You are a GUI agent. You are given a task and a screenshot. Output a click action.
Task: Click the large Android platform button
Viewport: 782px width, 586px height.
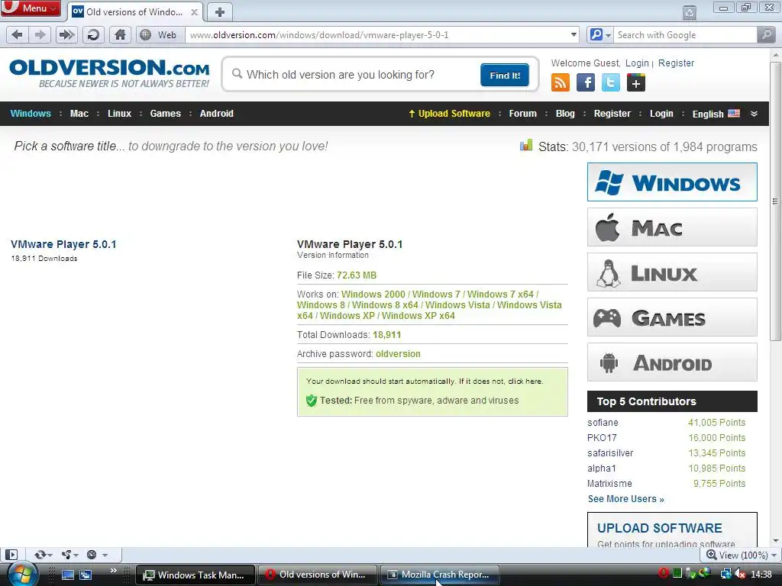click(672, 362)
